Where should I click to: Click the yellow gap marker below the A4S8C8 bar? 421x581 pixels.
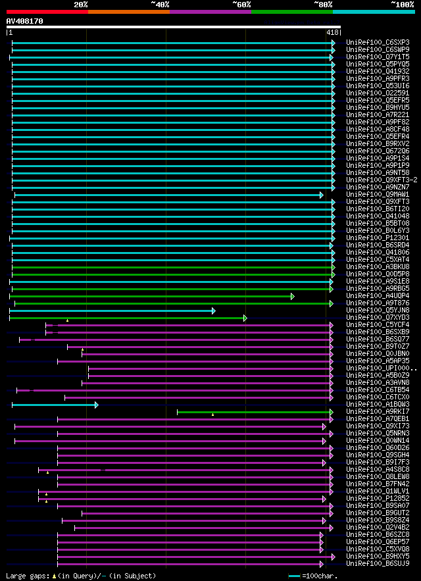[x=48, y=472]
